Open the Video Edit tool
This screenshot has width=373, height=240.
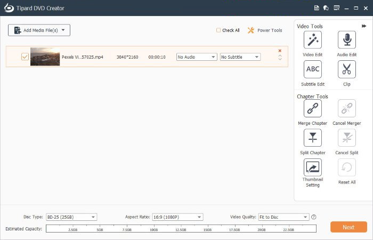313,40
